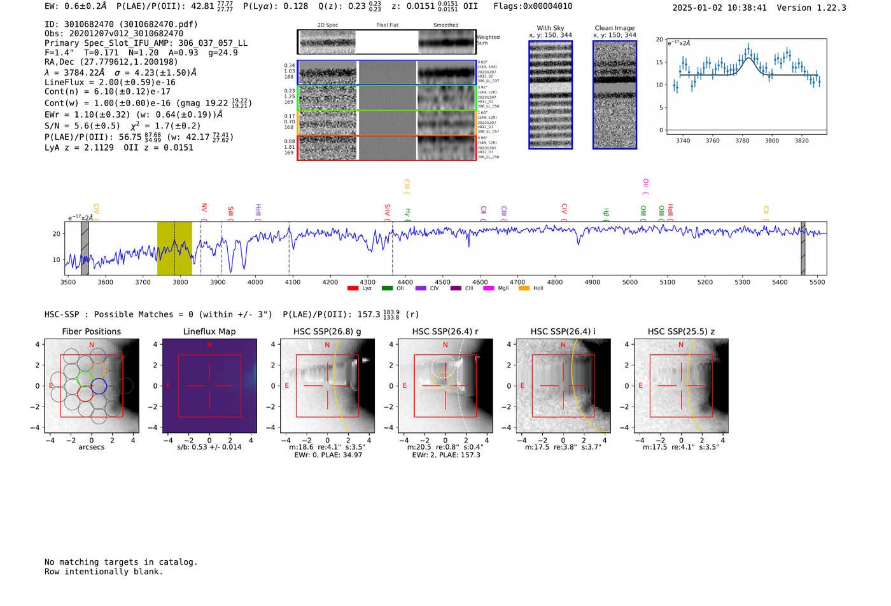Click the 'arcsecs' axis label
This screenshot has height=606, width=891.
tap(92, 447)
